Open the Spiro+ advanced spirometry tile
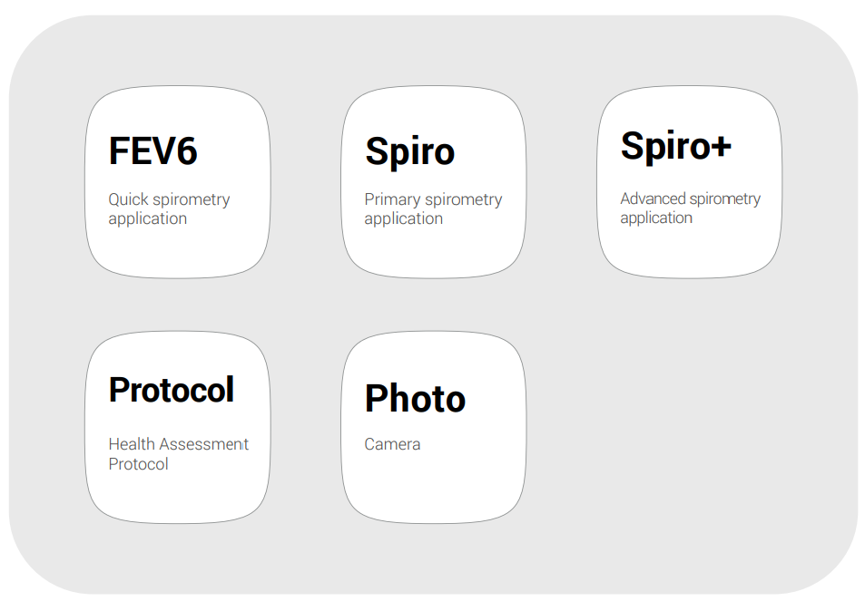Screen dimensions: 865x601 tap(689, 181)
